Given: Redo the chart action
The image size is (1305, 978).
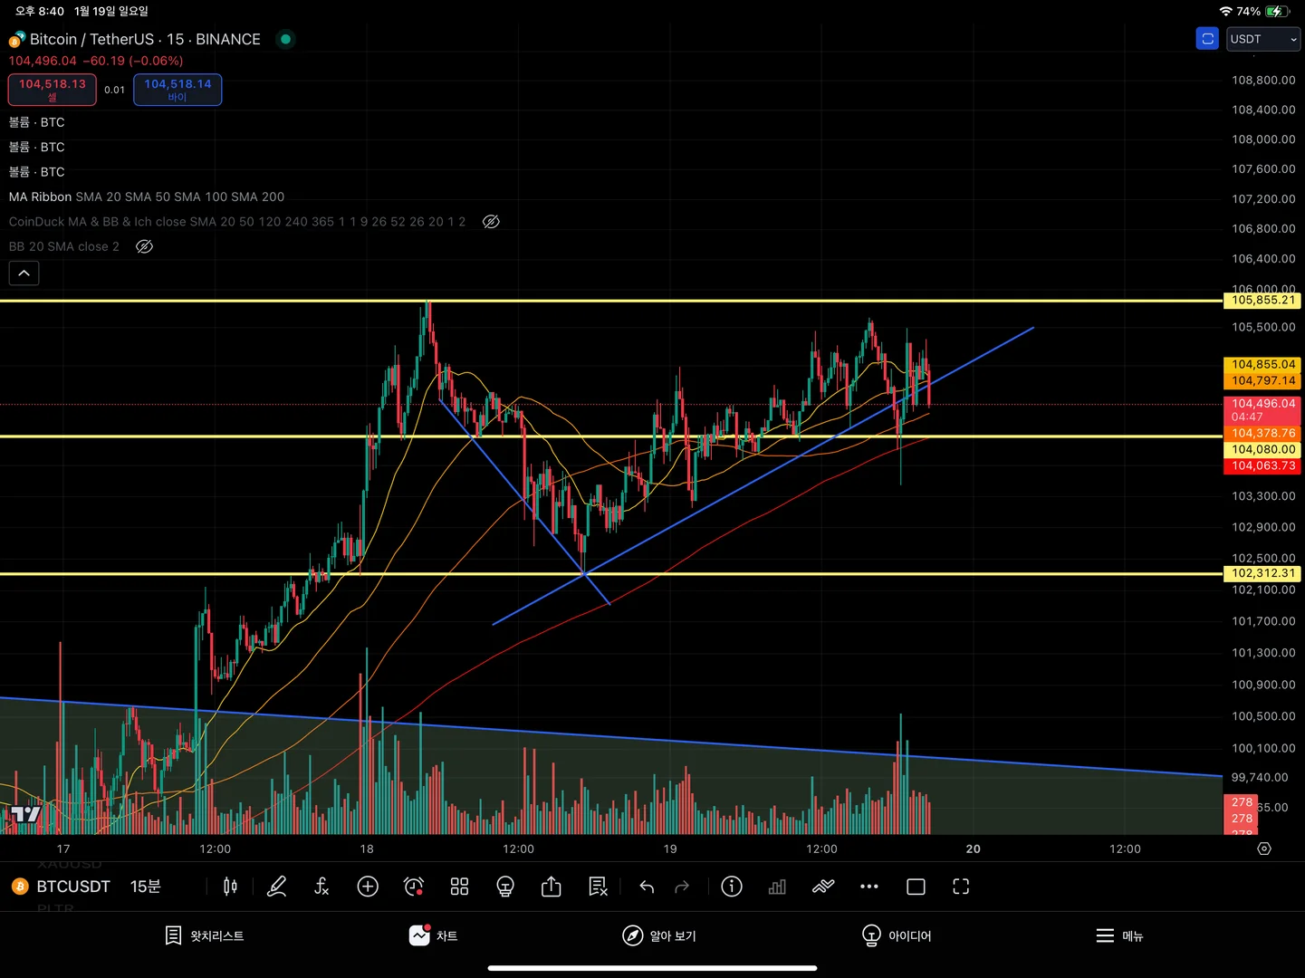Looking at the screenshot, I should pos(682,887).
